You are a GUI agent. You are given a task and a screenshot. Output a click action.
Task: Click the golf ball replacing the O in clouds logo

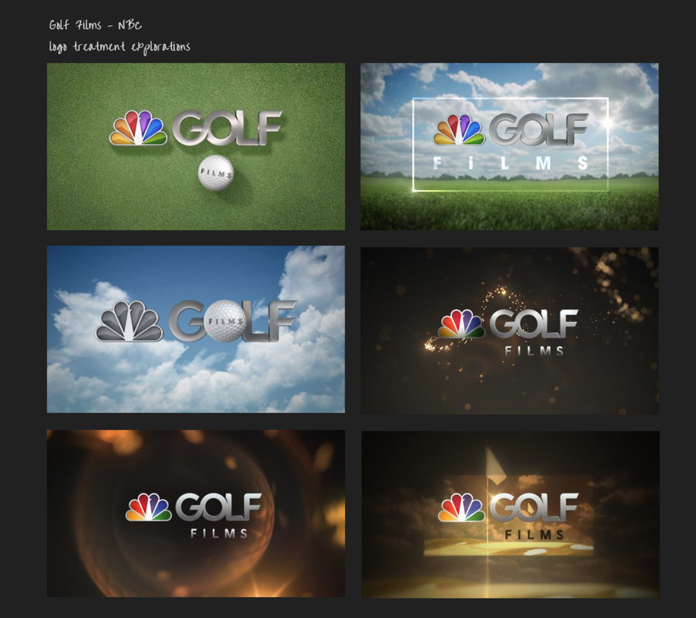tap(226, 321)
